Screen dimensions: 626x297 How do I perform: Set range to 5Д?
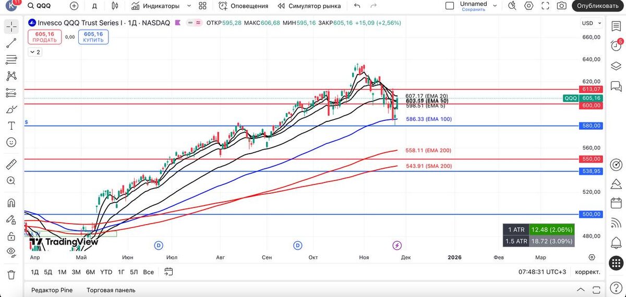coord(48,272)
